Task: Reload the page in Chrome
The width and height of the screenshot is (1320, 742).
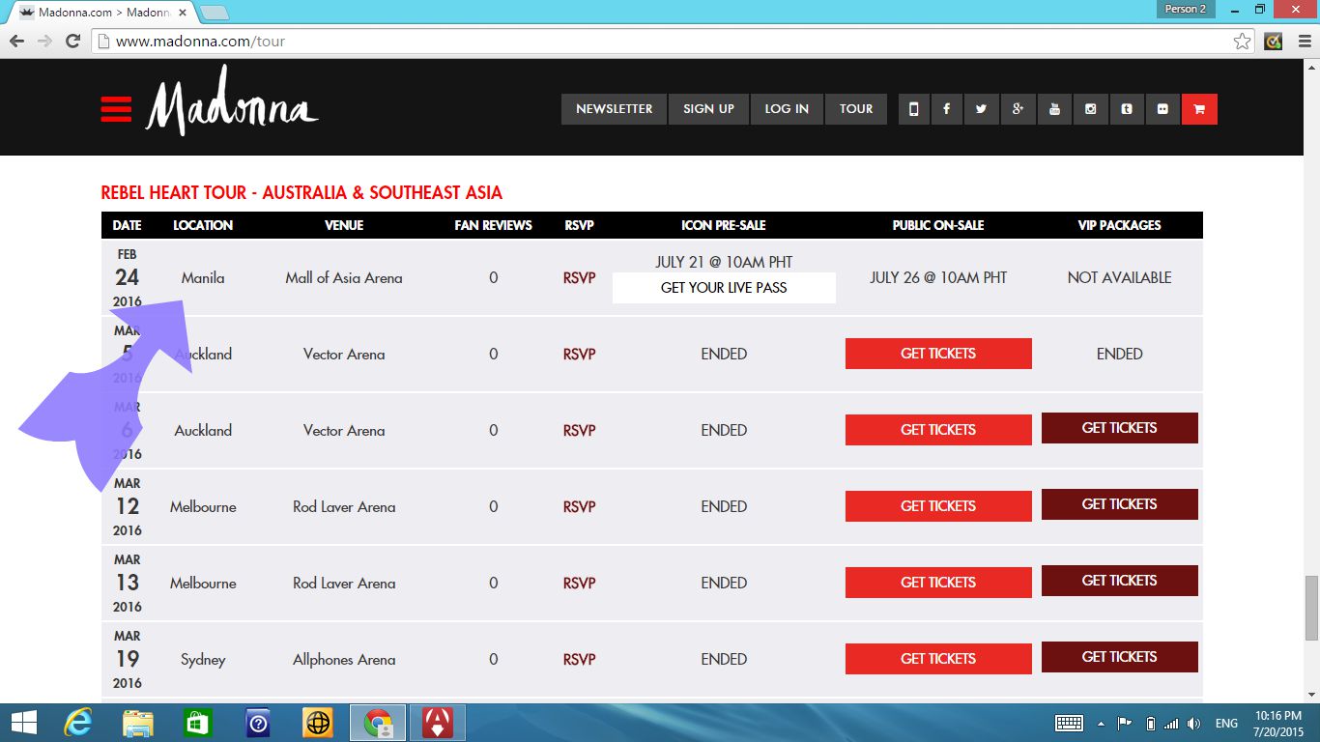Action: [x=72, y=42]
